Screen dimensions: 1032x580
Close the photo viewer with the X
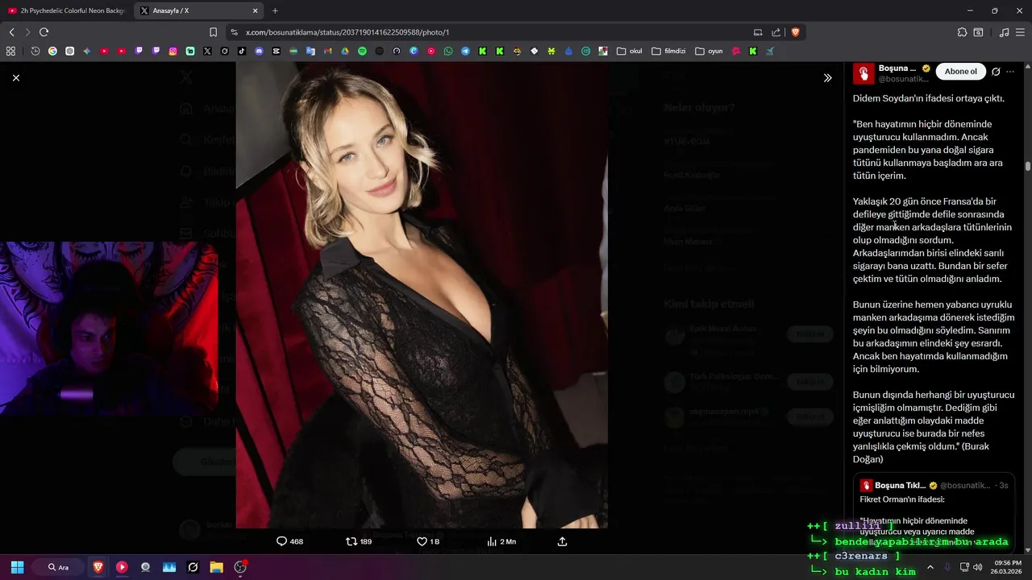coord(16,78)
